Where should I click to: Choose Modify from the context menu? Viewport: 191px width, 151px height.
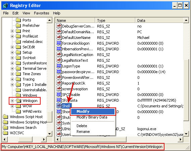click(x=93, y=111)
